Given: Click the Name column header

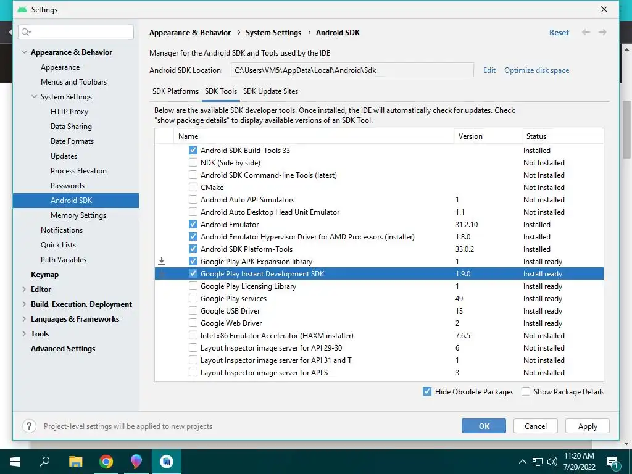Looking at the screenshot, I should 314,136.
